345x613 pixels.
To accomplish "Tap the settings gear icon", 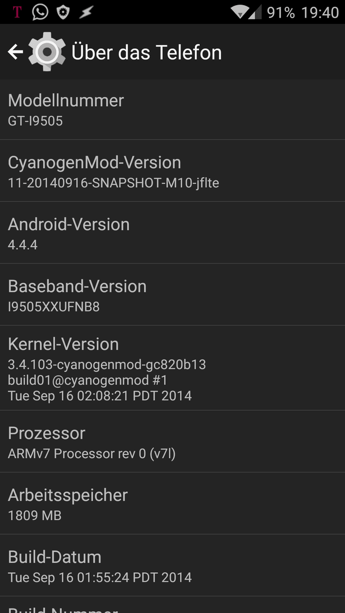I will 47,52.
